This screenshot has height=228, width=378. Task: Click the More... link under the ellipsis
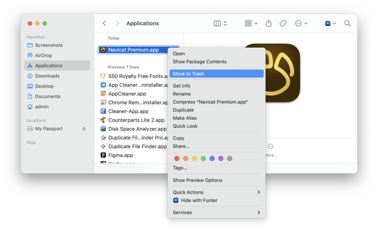coord(271,155)
